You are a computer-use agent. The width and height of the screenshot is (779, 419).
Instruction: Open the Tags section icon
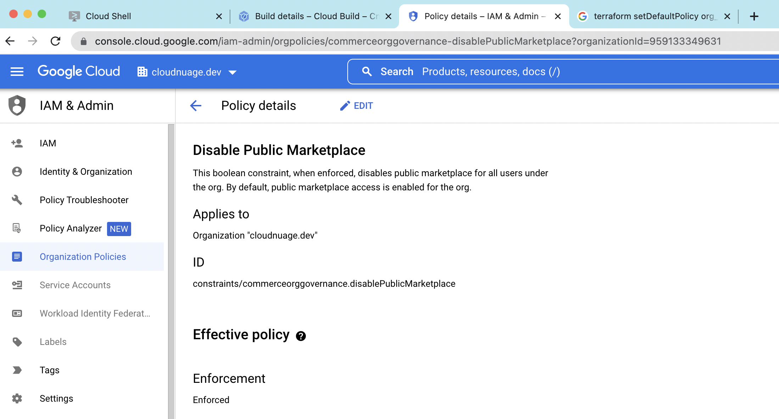pos(17,370)
